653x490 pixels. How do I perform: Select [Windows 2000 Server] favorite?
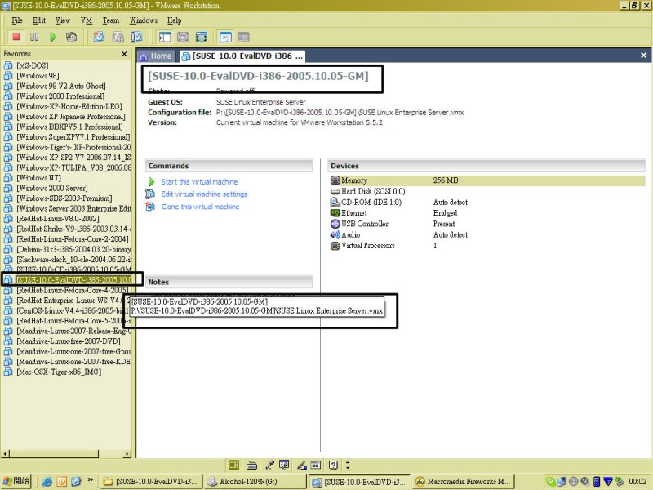(52, 188)
